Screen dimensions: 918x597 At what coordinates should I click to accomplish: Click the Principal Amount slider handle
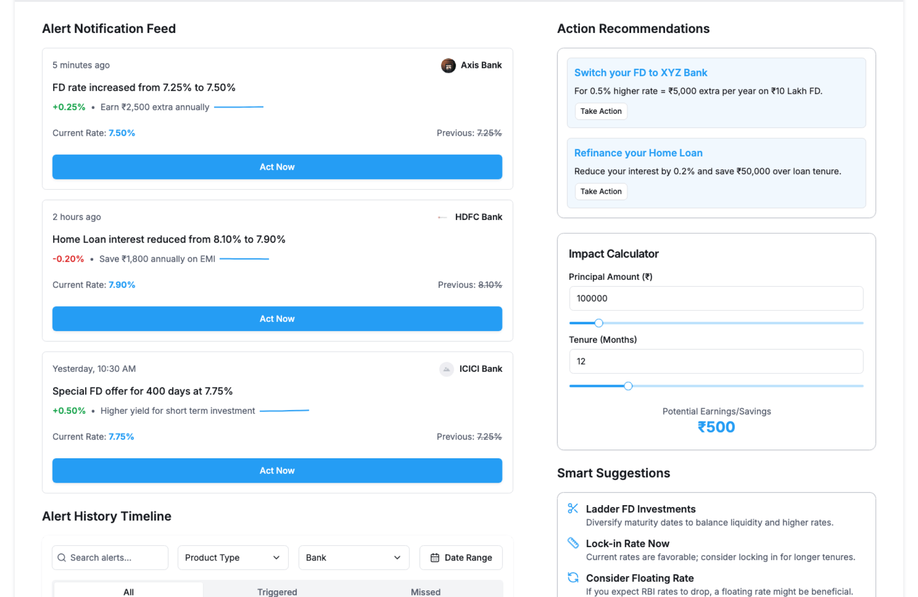point(599,323)
